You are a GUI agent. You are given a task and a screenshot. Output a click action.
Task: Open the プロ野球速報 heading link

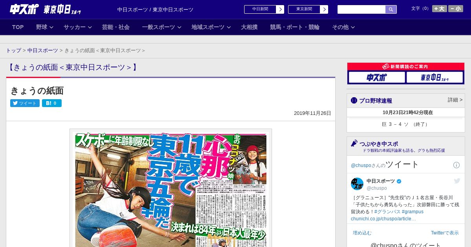(376, 100)
